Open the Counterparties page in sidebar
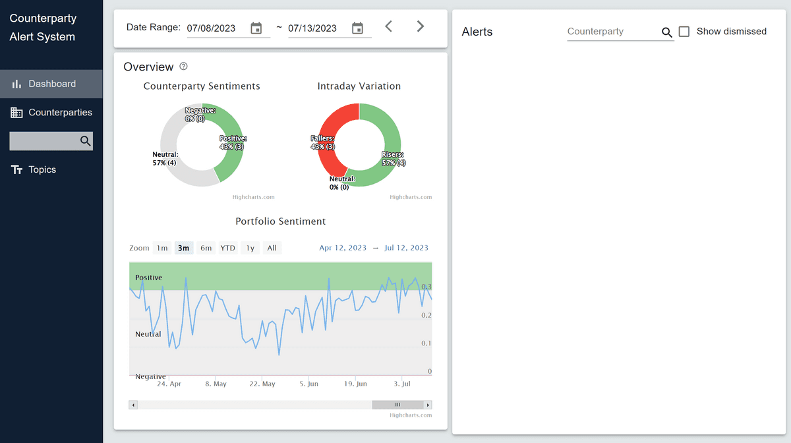 [51, 113]
